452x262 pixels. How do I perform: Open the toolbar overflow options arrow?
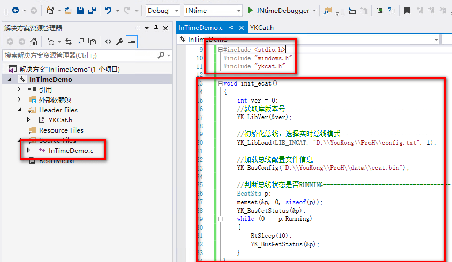pos(337,13)
